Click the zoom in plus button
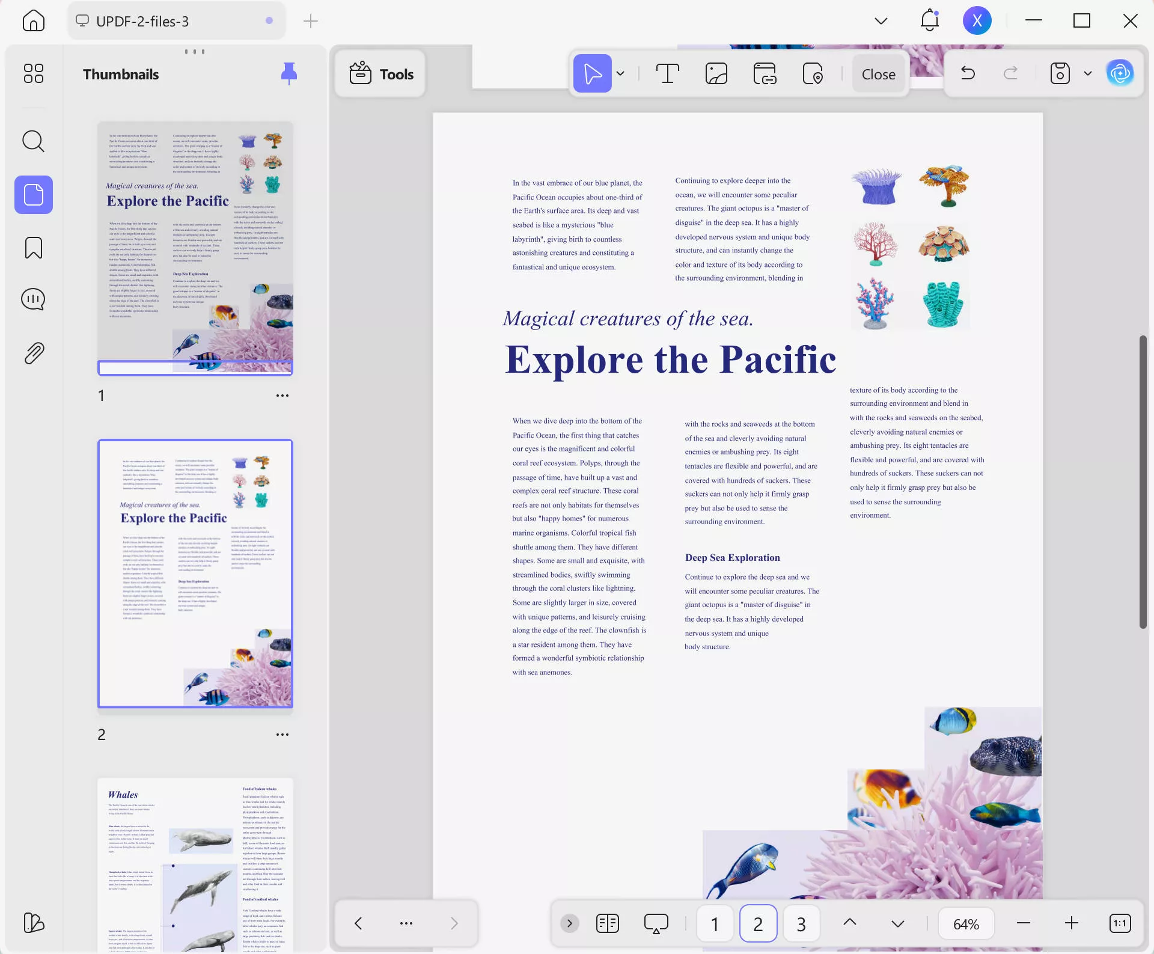The image size is (1154, 954). [1071, 923]
